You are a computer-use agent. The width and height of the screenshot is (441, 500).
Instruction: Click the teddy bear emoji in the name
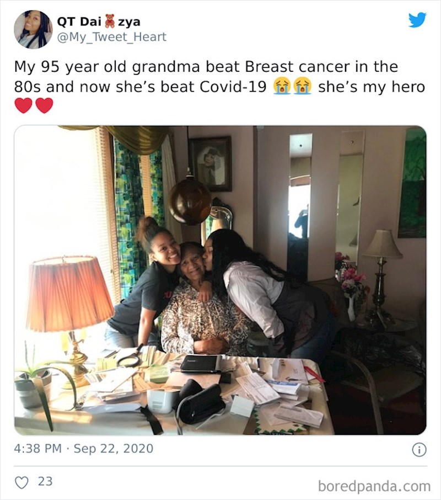[110, 22]
